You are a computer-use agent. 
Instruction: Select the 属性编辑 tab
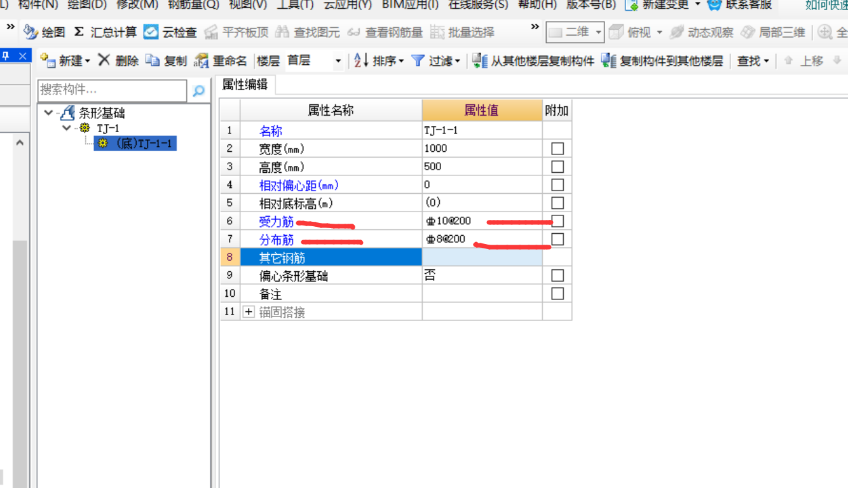245,85
